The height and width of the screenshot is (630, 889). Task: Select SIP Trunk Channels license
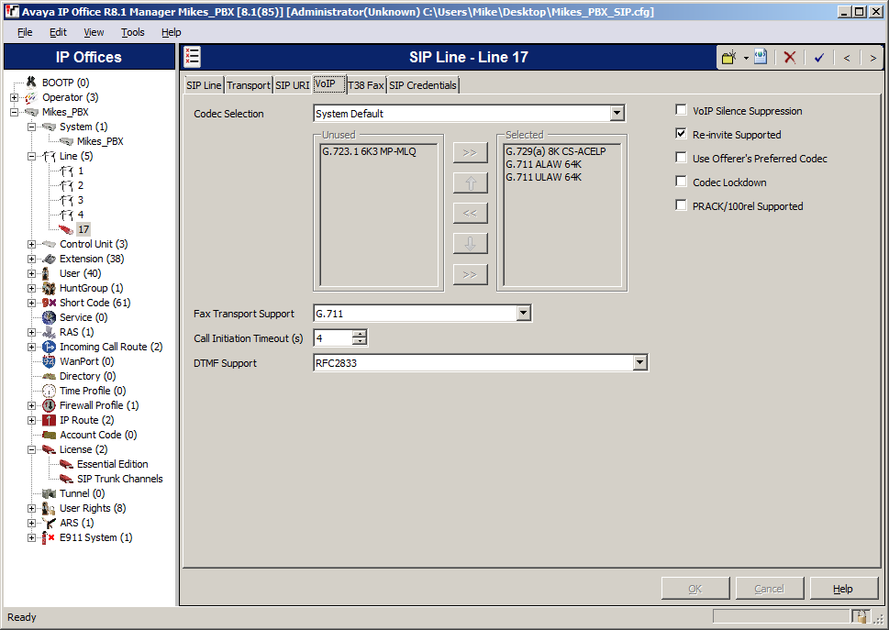[x=119, y=479]
